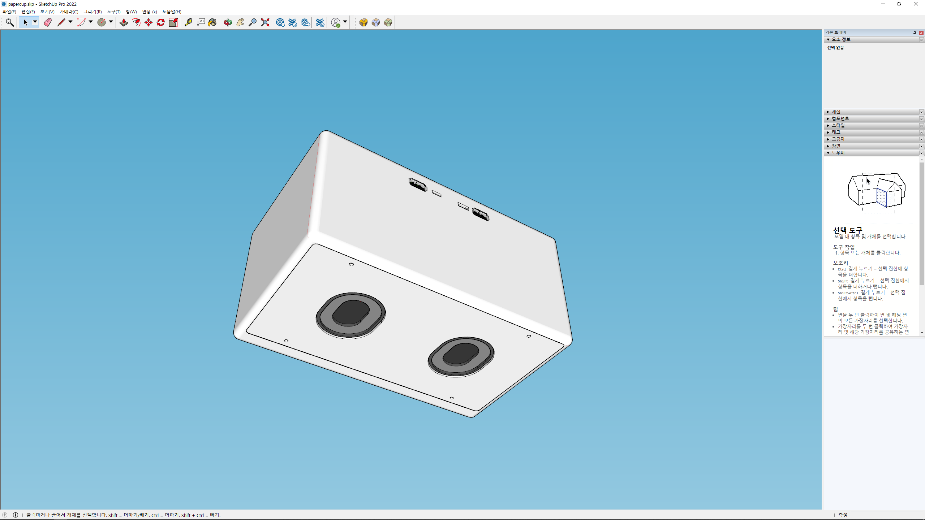
Task: Choose the Move tool
Action: coord(149,22)
